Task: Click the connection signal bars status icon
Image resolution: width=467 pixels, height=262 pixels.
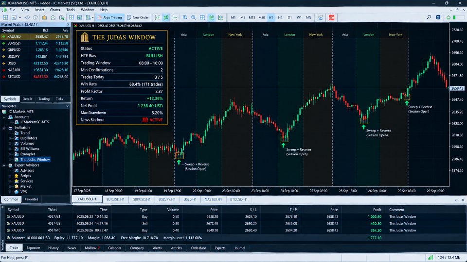Action: (431, 258)
